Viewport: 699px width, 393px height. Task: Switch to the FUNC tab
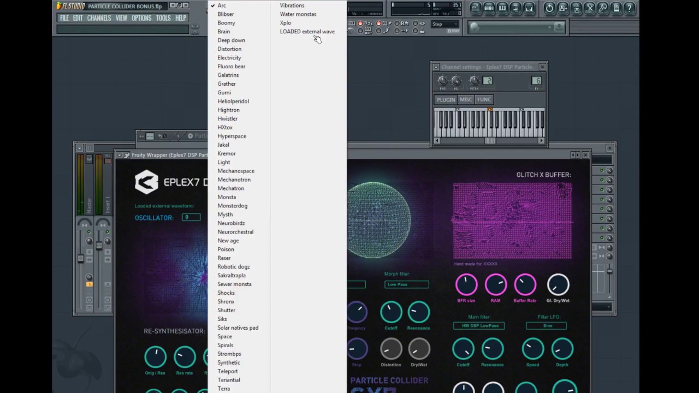pos(484,99)
